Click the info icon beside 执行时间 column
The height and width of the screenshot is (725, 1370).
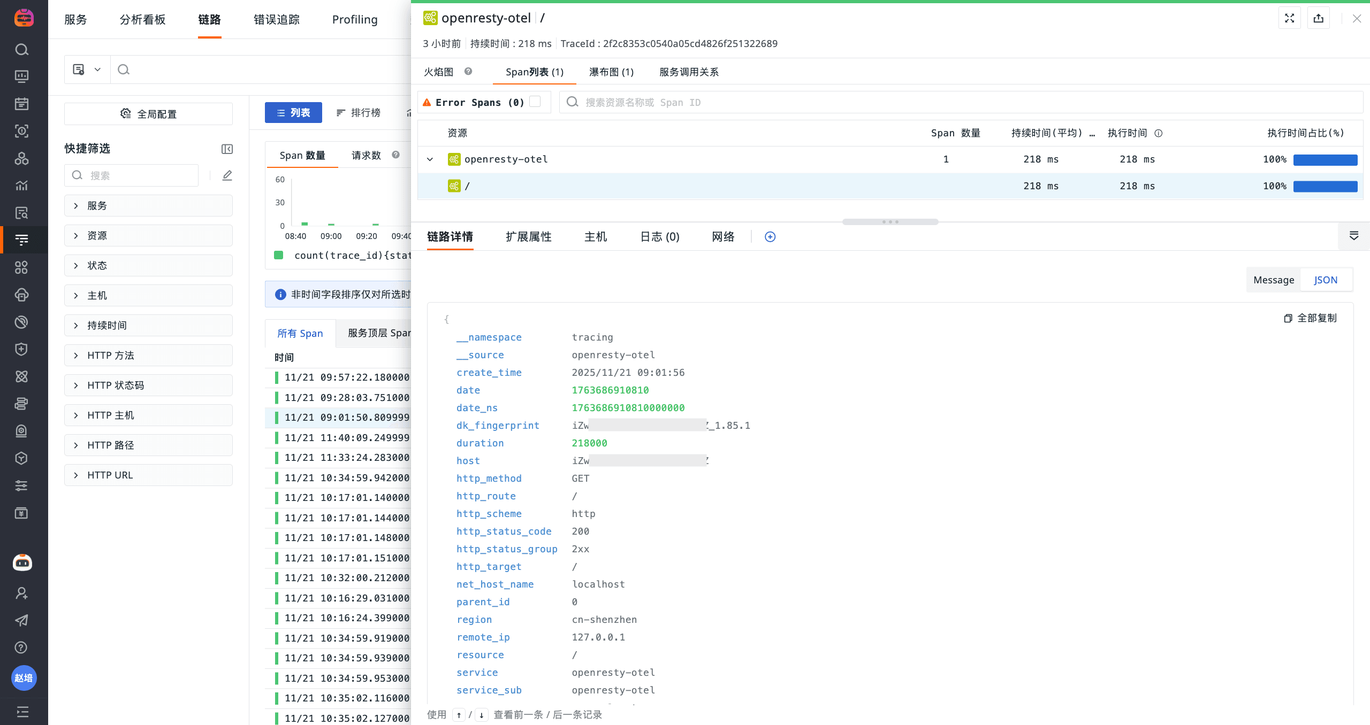[1159, 133]
